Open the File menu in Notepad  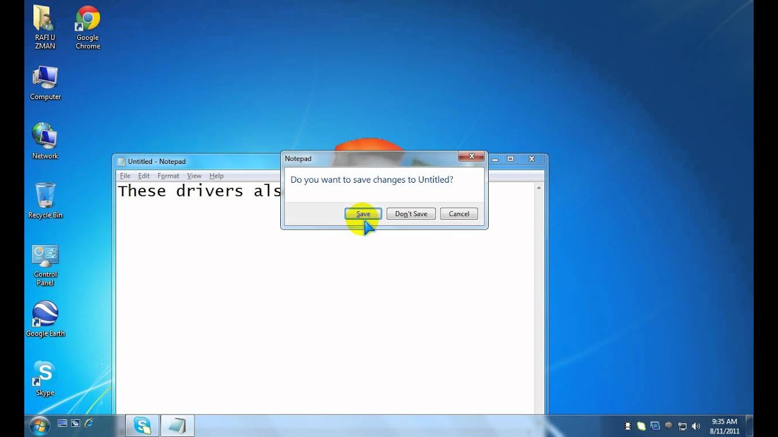tap(125, 176)
